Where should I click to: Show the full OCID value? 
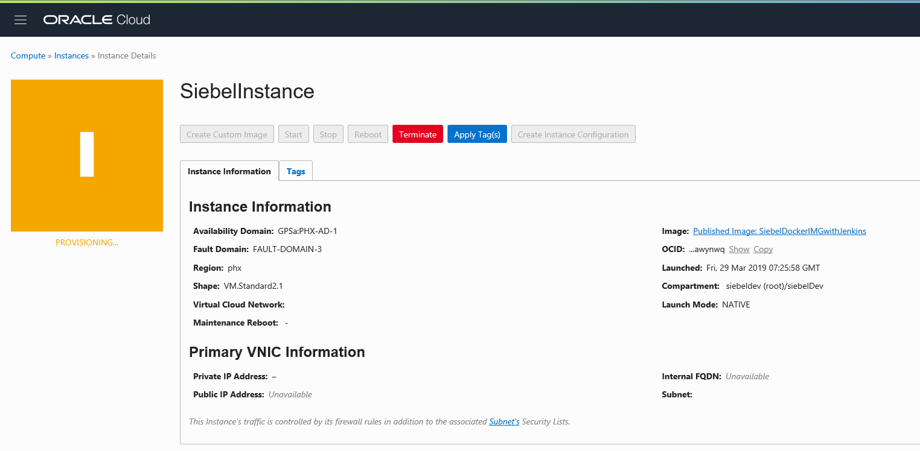pyautogui.click(x=739, y=248)
